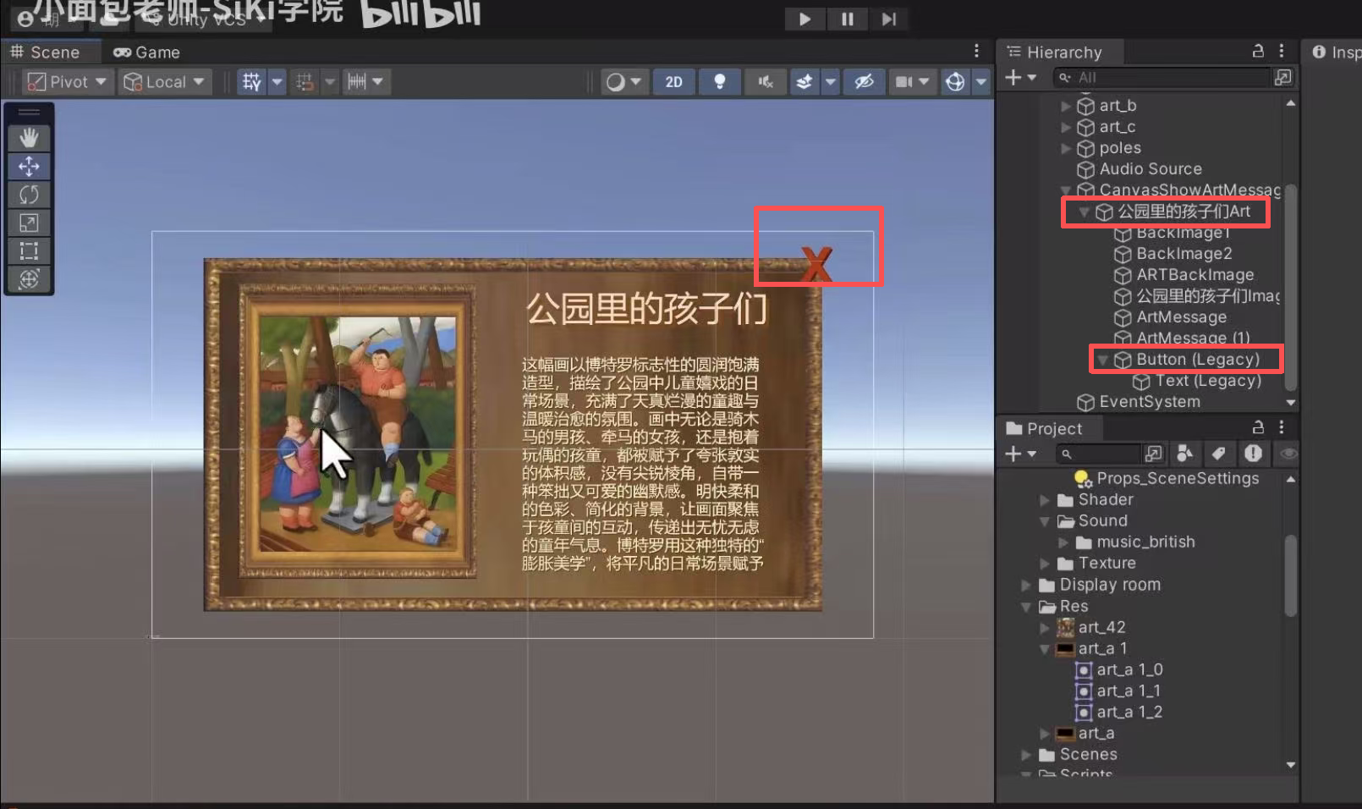Toggle grid visibility icon
This screenshot has height=809, width=1362.
252,81
